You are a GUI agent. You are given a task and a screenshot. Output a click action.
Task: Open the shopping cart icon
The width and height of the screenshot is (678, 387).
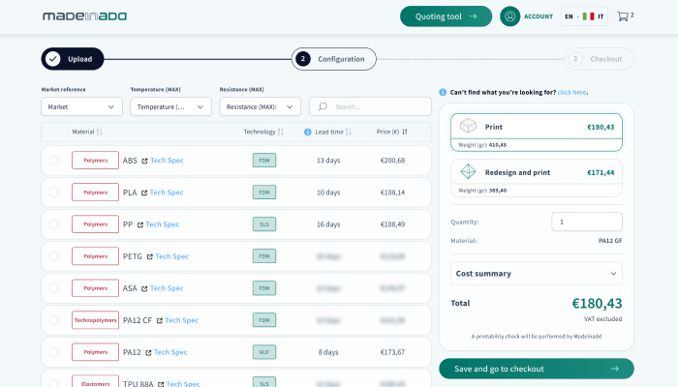click(623, 16)
